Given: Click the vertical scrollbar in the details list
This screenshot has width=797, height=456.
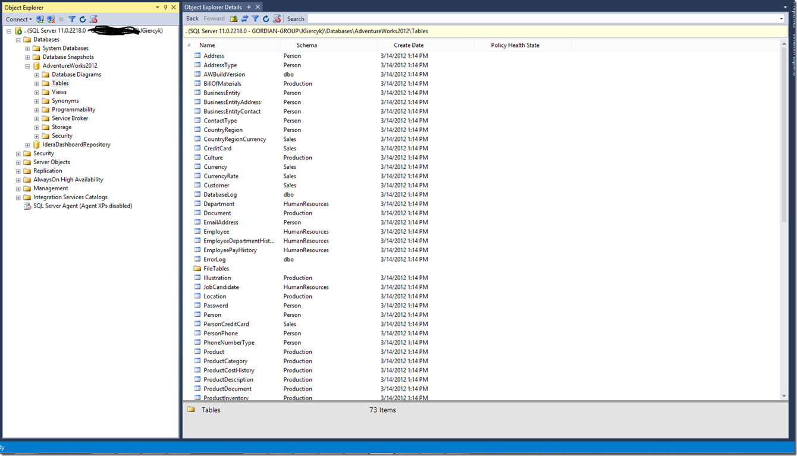Looking at the screenshot, I should (784, 136).
